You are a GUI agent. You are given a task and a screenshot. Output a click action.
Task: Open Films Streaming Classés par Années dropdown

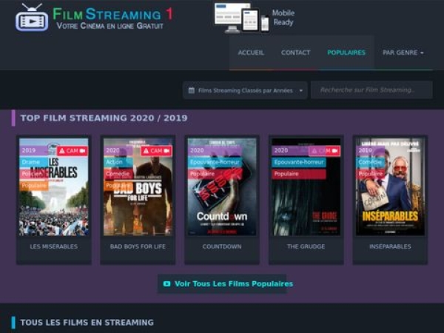pyautogui.click(x=245, y=90)
